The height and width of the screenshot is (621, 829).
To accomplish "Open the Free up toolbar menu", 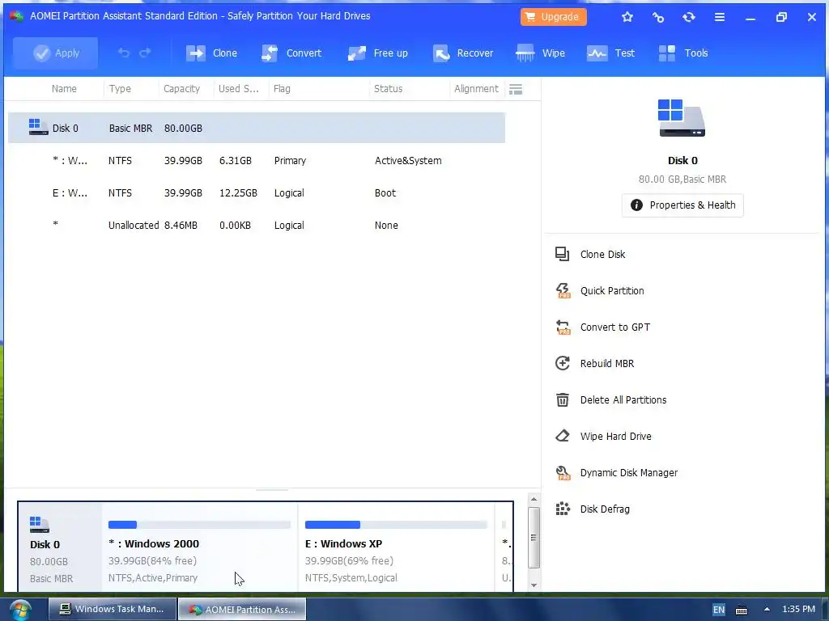I will [x=377, y=53].
